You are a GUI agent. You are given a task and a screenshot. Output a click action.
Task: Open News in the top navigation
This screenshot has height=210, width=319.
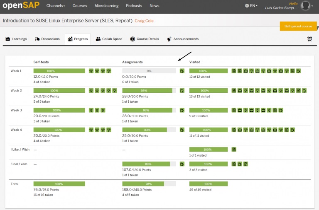(155, 6)
